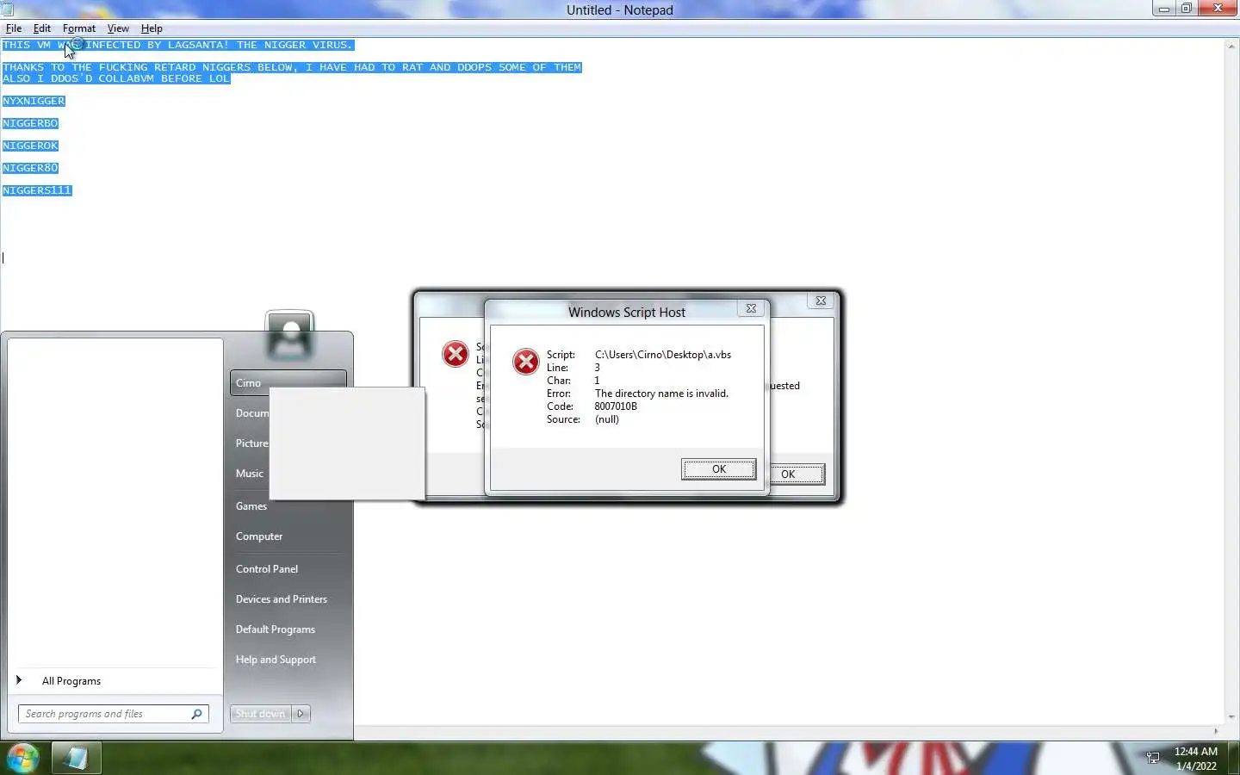
Task: Expand the Shut down options arrow
Action: (x=301, y=714)
